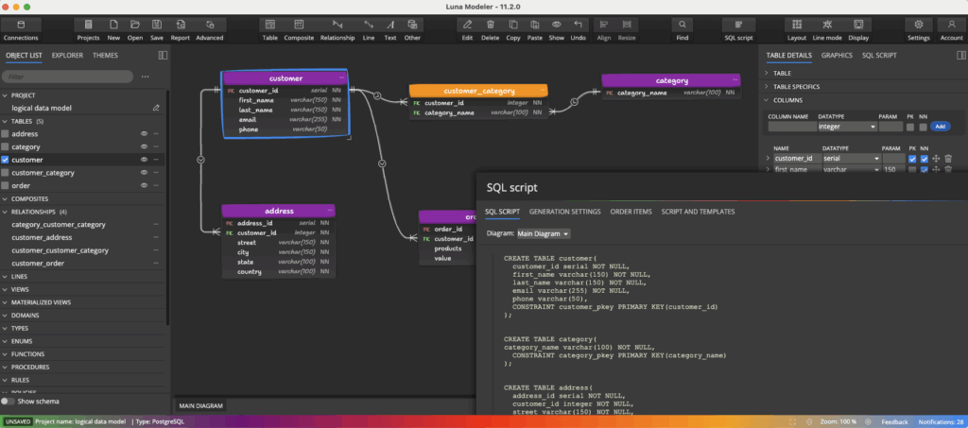Click the blue Add column button
Viewport: 968px width, 428px height.
941,127
